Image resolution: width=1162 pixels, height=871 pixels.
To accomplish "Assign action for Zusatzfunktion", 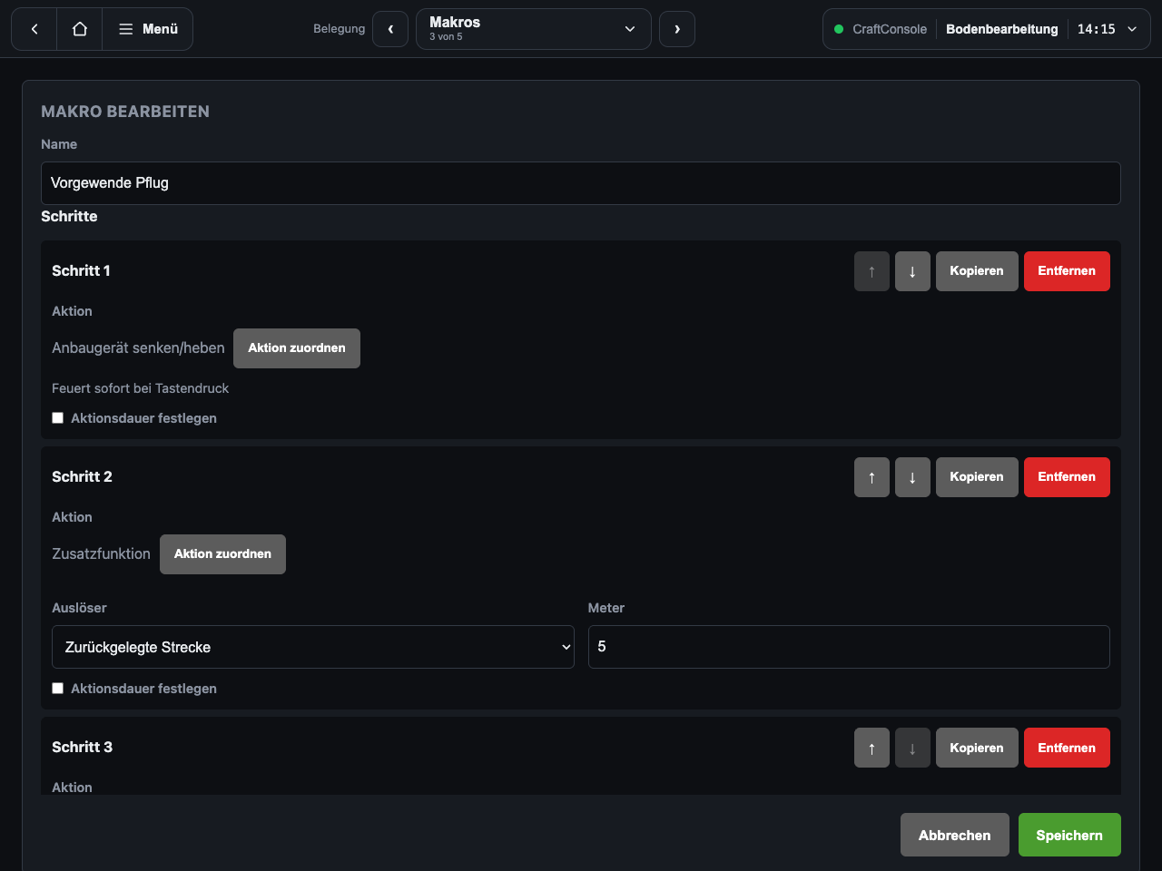I will 222,554.
